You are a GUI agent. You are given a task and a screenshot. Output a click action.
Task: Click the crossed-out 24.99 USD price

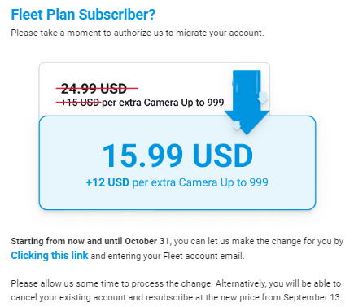[x=94, y=89]
